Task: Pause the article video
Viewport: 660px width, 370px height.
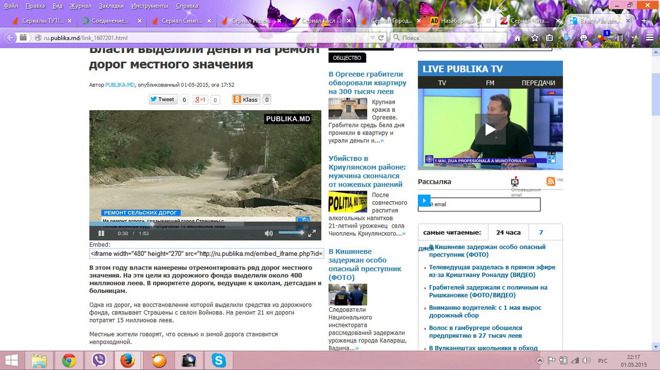Action: tap(101, 233)
